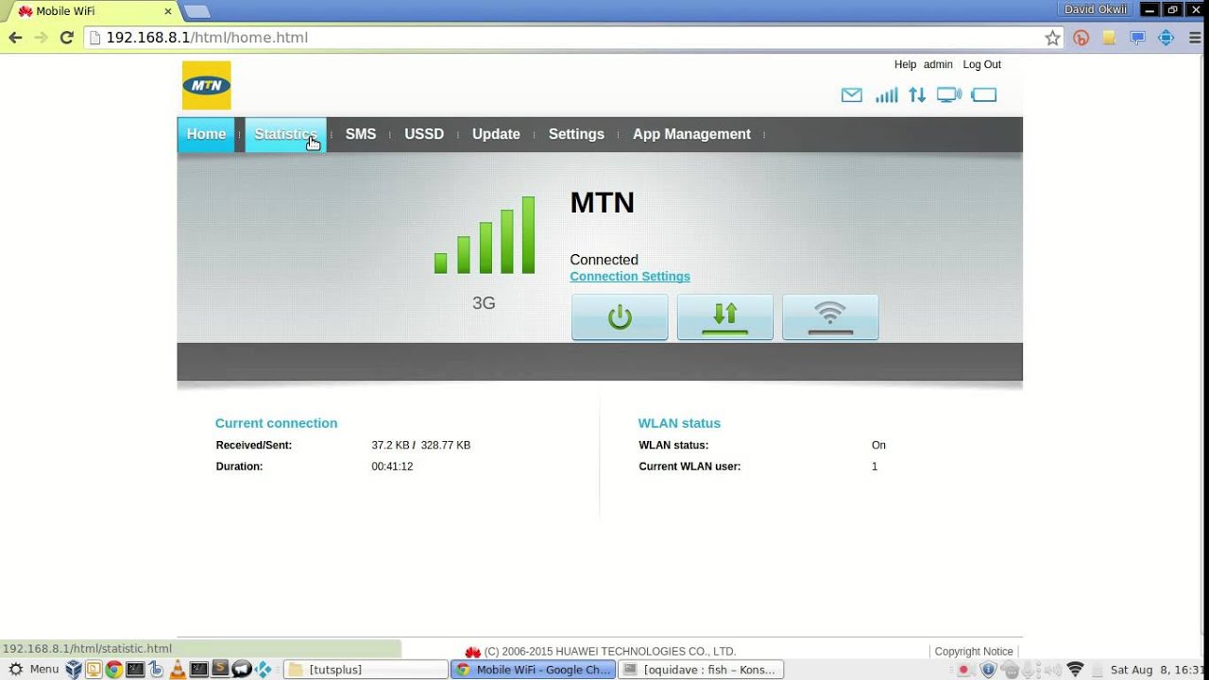
Task: Click the blue globe arrows extension icon
Action: 1166,38
